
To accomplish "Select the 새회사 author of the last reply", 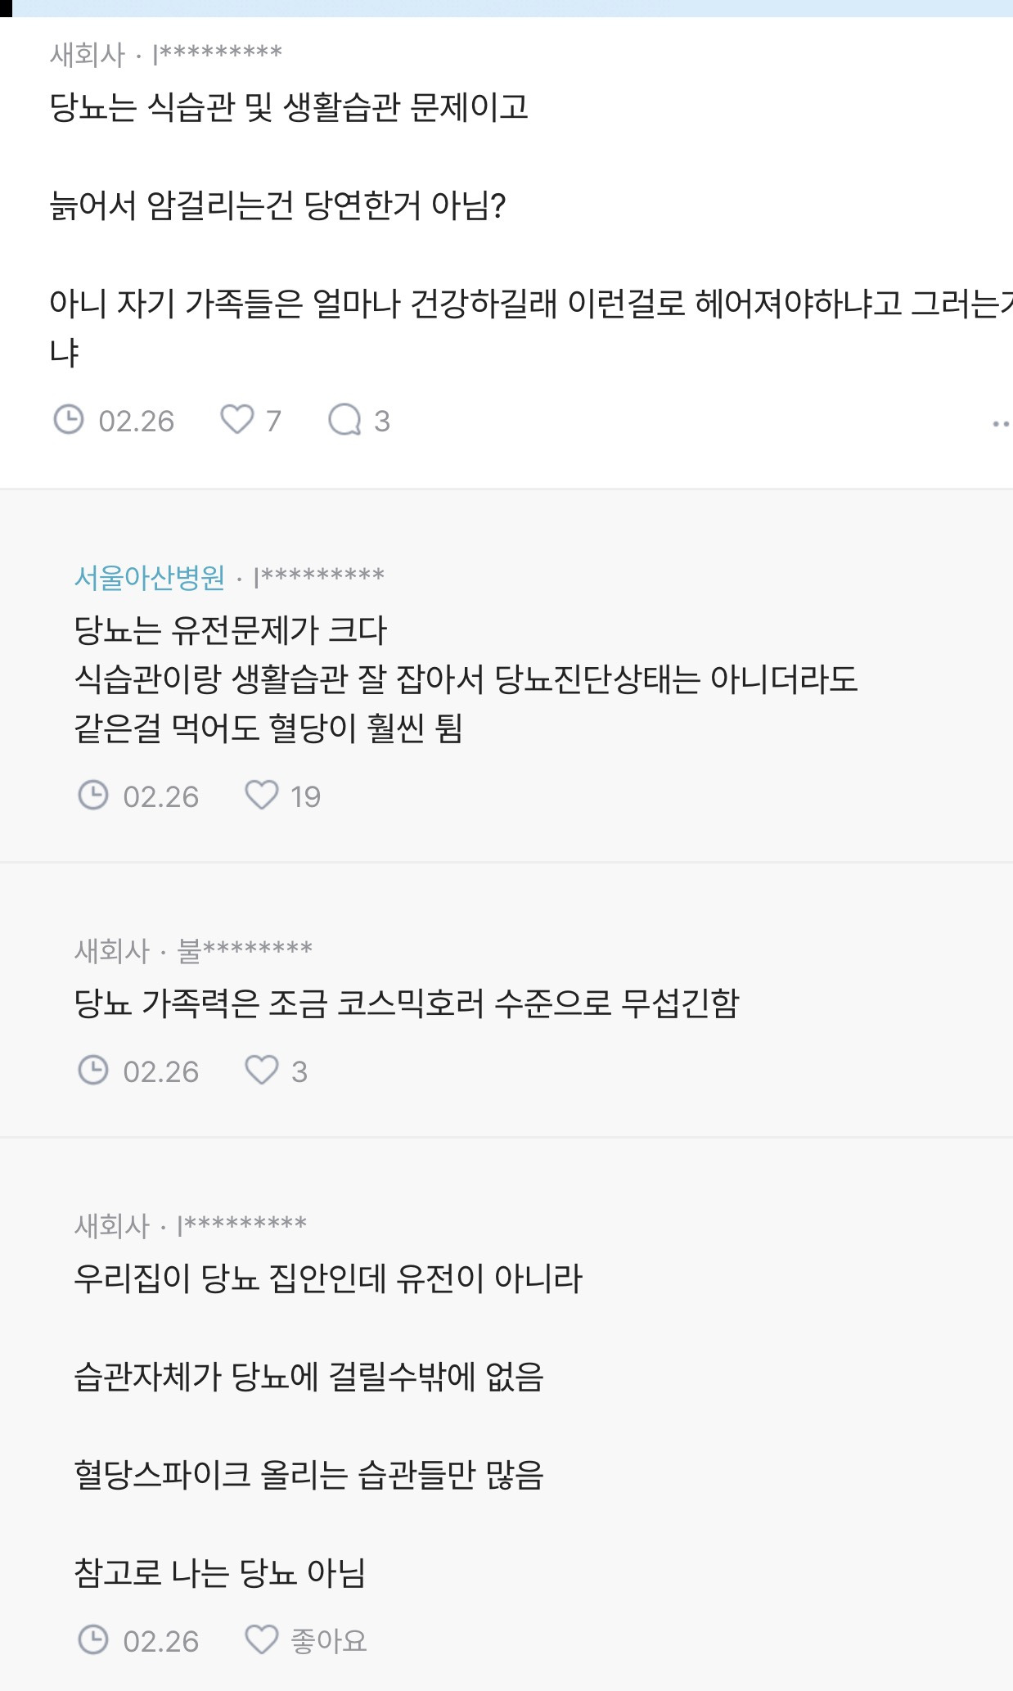I will [112, 1226].
